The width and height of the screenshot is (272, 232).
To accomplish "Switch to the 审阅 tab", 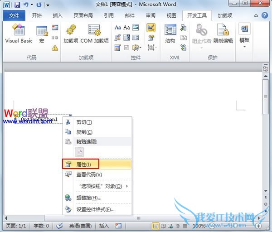I will coord(151,15).
